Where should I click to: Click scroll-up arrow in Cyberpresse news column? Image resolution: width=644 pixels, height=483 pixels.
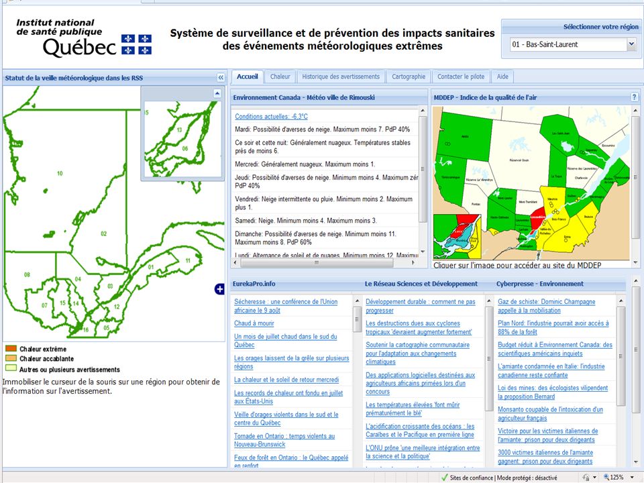point(621,301)
